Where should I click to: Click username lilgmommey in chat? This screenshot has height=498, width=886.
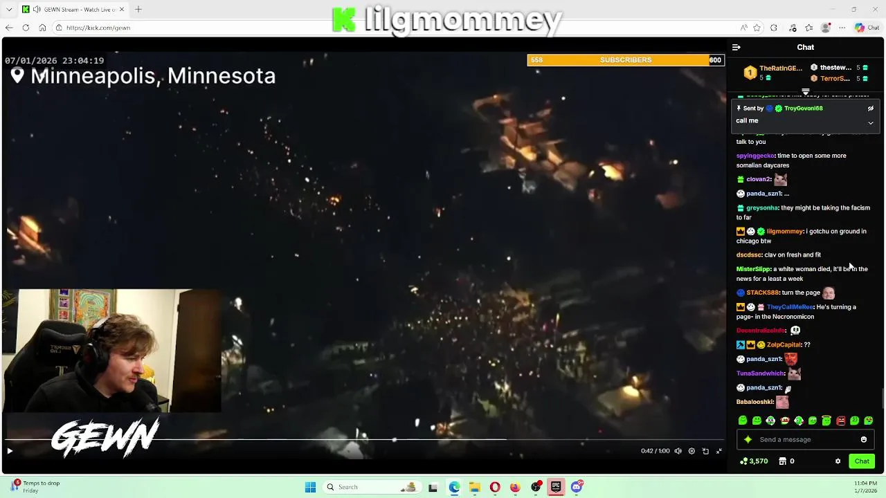click(785, 231)
